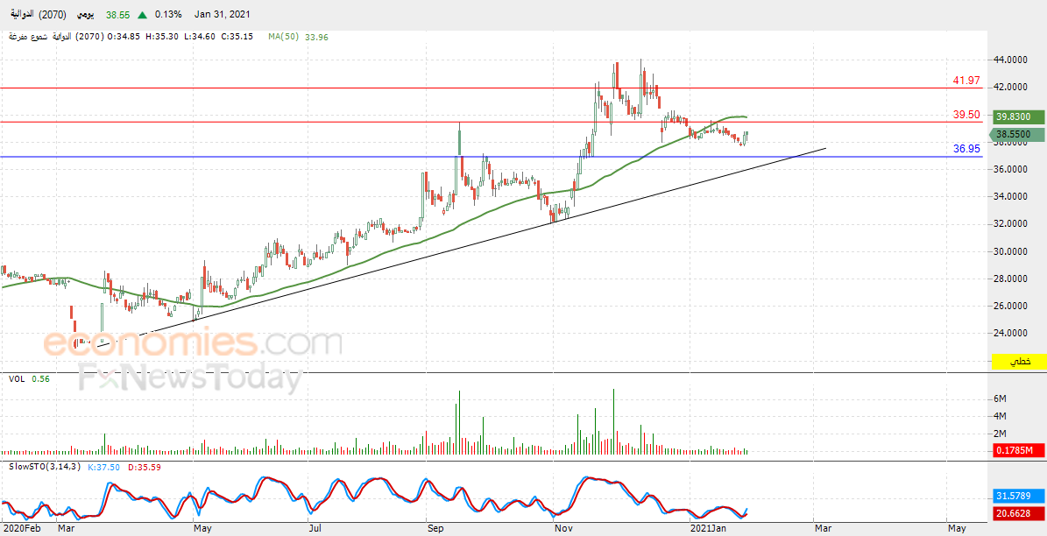Select the 41.97 resistance level label
This screenshot has width=1047, height=536.
(x=966, y=81)
